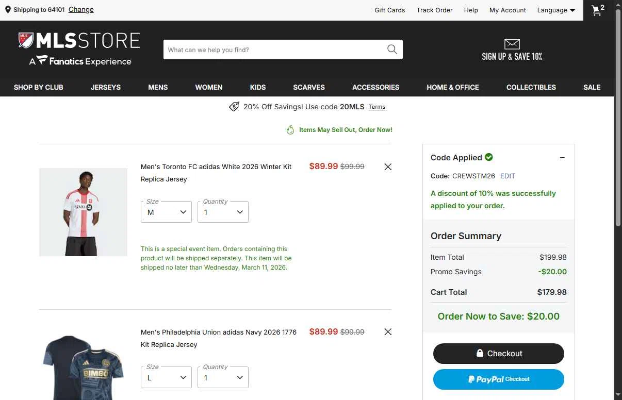Open the Scarves menu
Image resolution: width=622 pixels, height=400 pixels.
point(309,87)
